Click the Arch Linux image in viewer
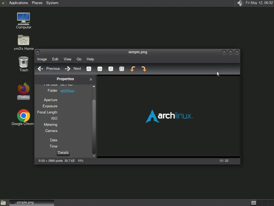The height and width of the screenshot is (206, 274). pyautogui.click(x=169, y=116)
